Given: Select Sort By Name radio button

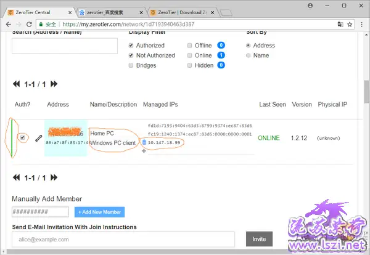Looking at the screenshot, I should point(248,55).
